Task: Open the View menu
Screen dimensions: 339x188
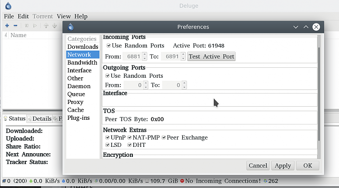Action: [x=64, y=16]
